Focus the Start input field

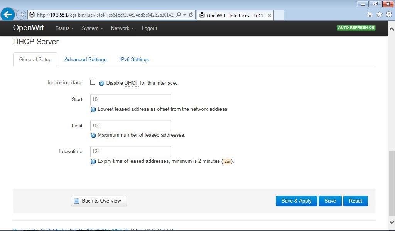pos(131,100)
